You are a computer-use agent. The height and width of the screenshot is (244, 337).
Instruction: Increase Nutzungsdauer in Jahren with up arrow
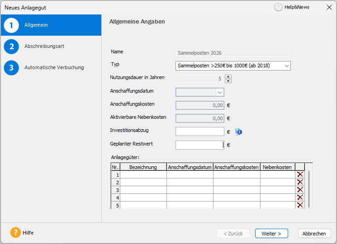[228, 76]
